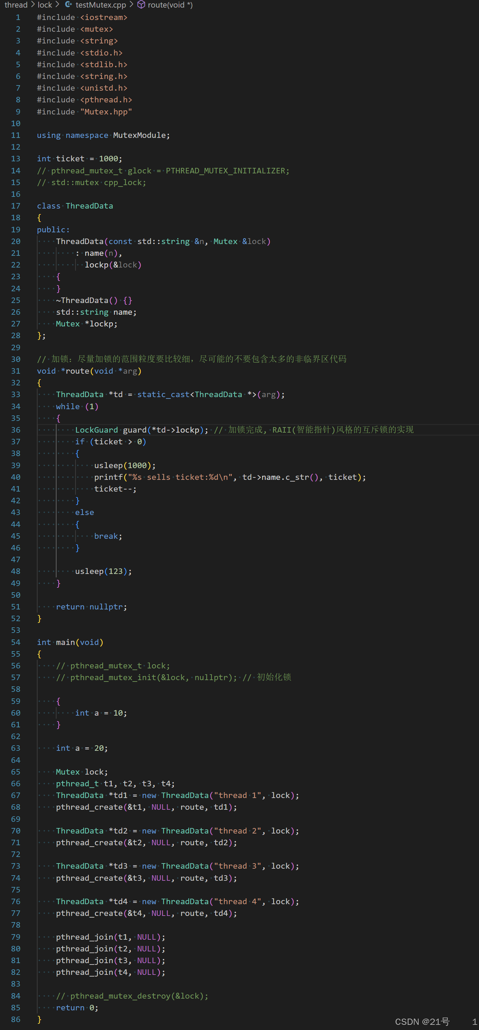Image resolution: width=479 pixels, height=1030 pixels.
Task: Click 'int ticket = 1000;' declaration
Action: (x=80, y=159)
